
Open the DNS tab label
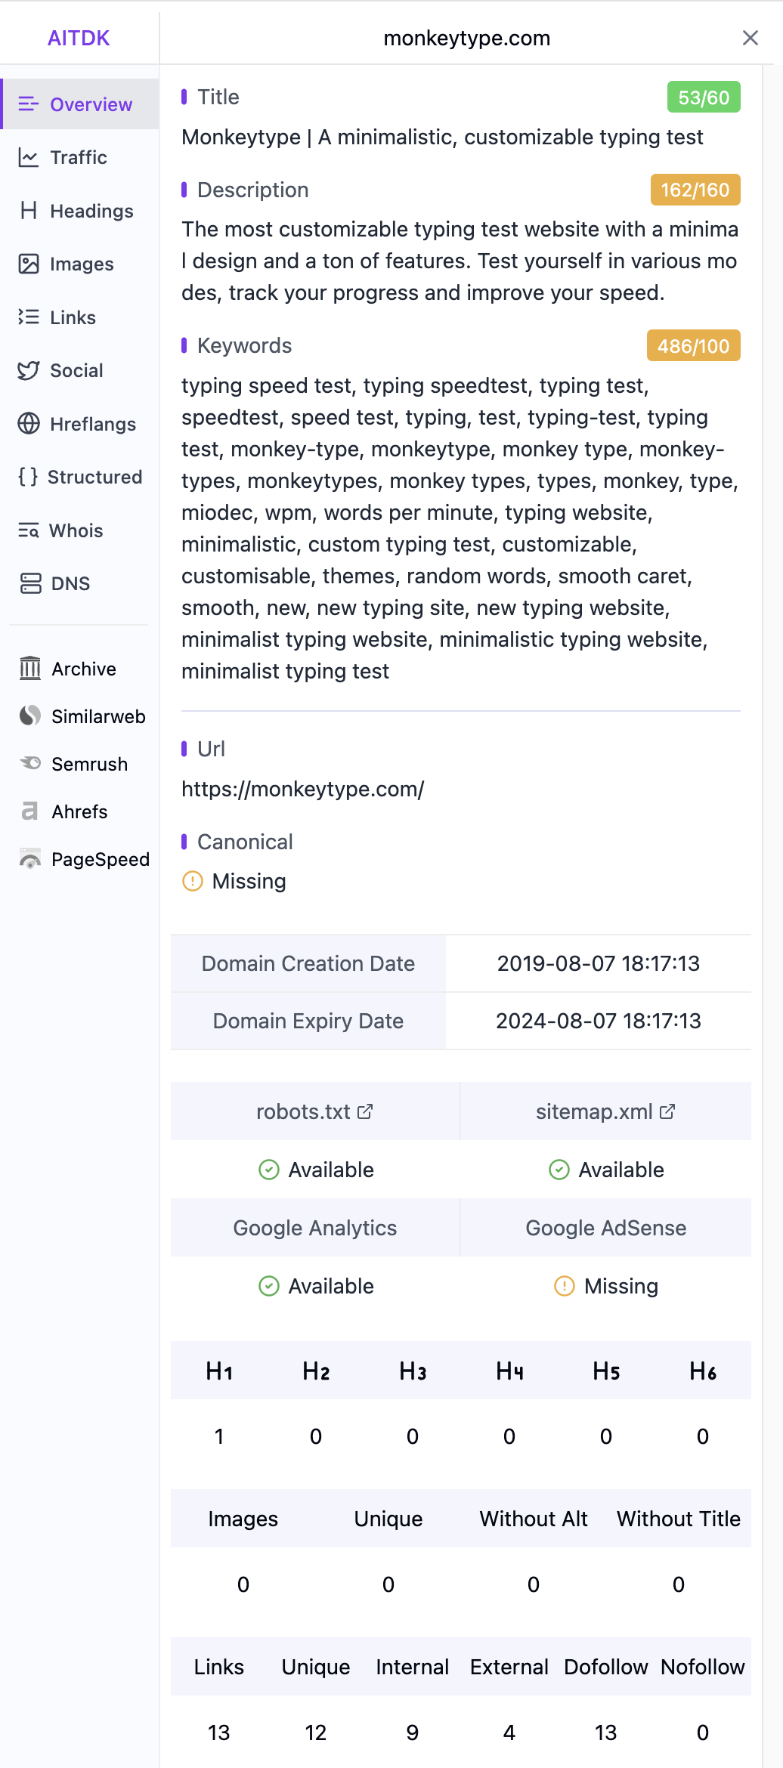(71, 583)
